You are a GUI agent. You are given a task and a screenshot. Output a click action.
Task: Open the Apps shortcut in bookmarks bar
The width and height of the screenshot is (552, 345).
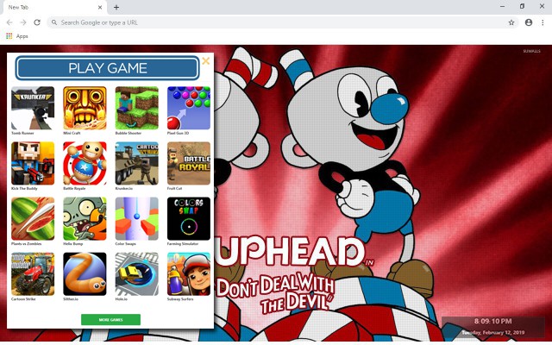tap(17, 36)
